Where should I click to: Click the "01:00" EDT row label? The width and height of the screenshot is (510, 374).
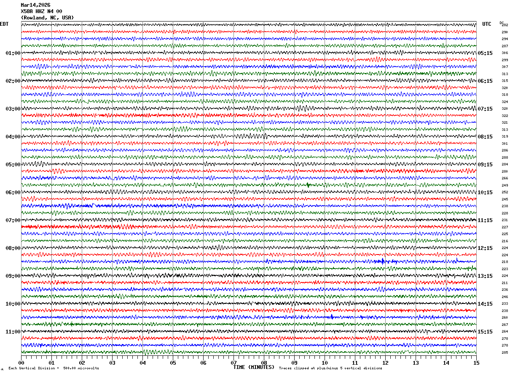pos(13,53)
